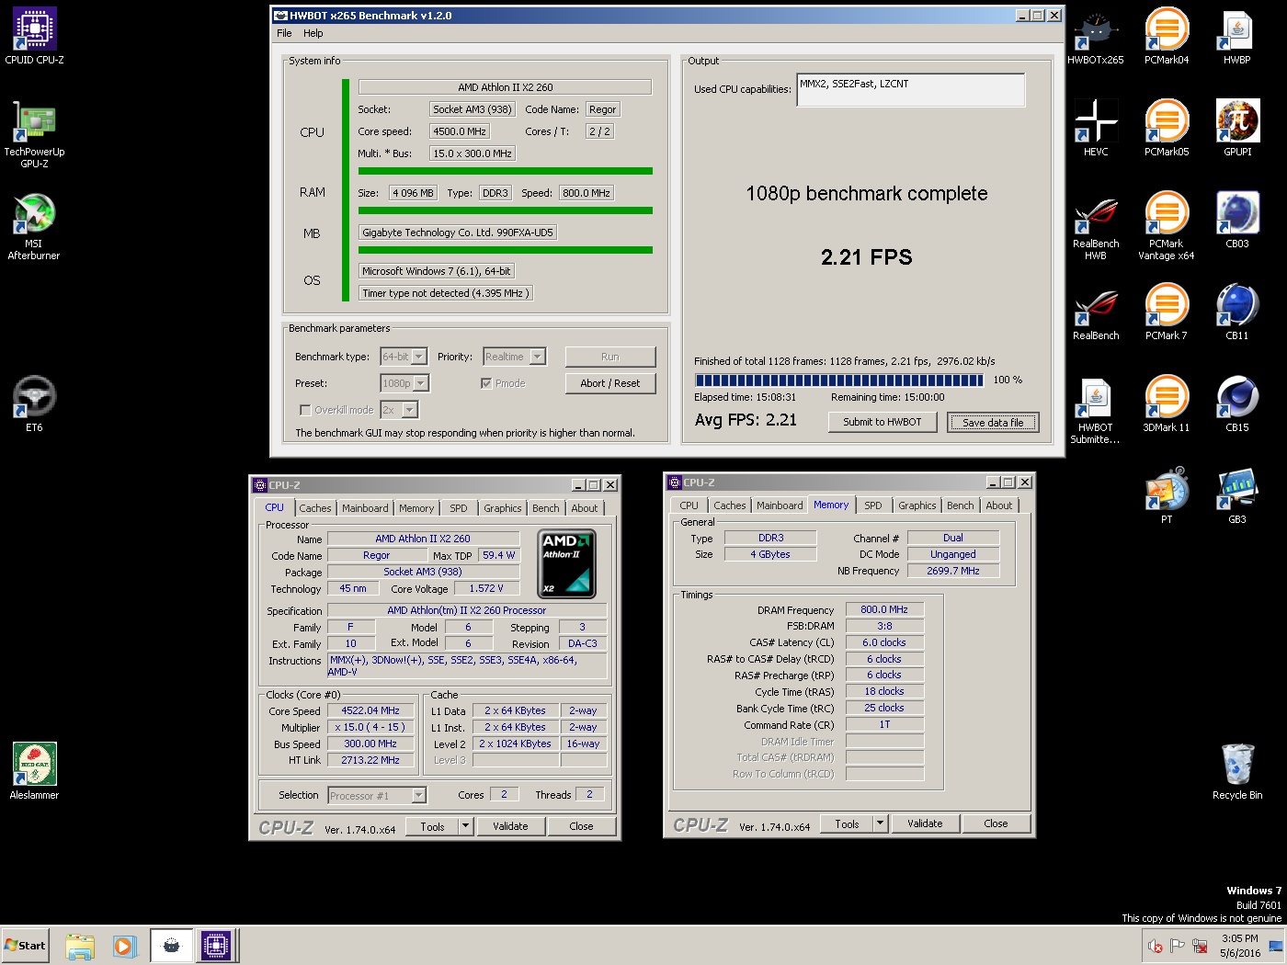This screenshot has width=1287, height=965.
Task: Switch to Bench tab in left CPU-Z
Action: (x=545, y=508)
